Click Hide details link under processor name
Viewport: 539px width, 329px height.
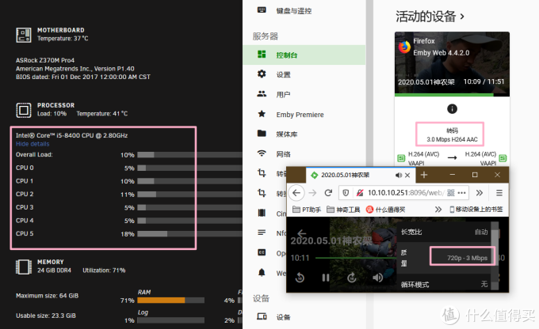tap(32, 144)
